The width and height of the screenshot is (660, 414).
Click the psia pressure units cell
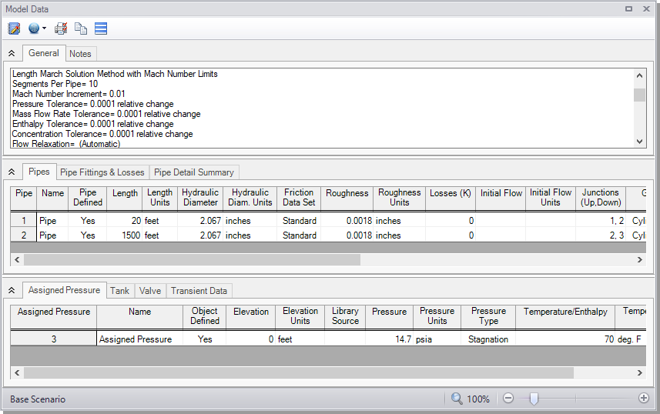(x=437, y=339)
